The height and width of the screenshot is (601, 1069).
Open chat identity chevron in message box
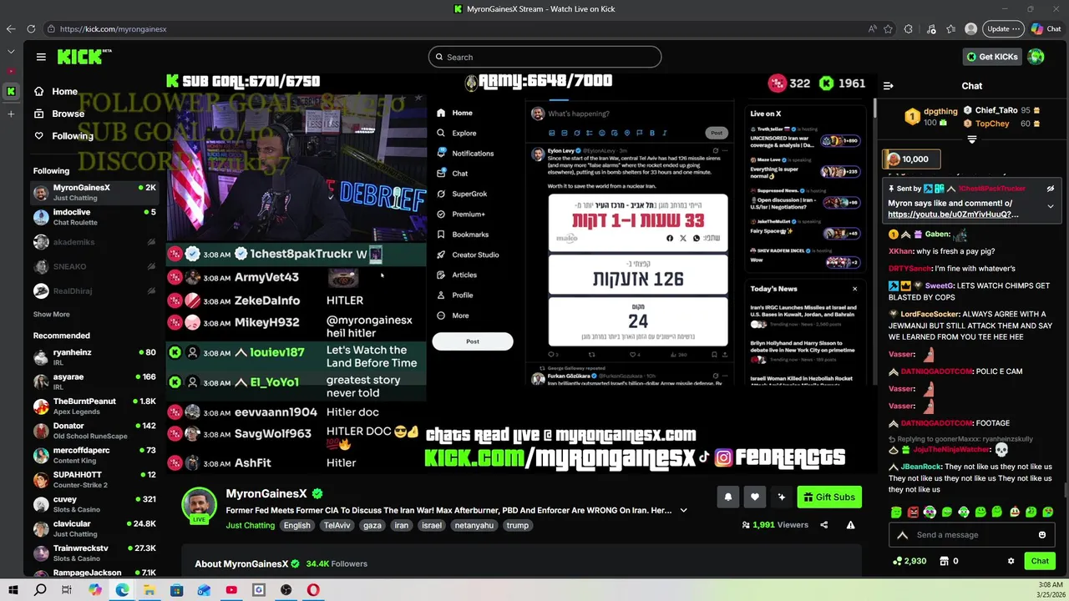[x=902, y=535]
